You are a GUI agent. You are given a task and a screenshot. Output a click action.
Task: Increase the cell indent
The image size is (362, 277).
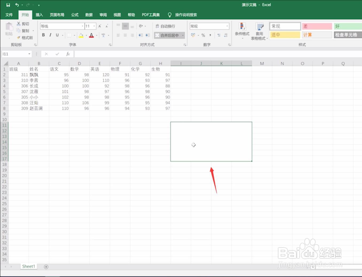coord(147,35)
